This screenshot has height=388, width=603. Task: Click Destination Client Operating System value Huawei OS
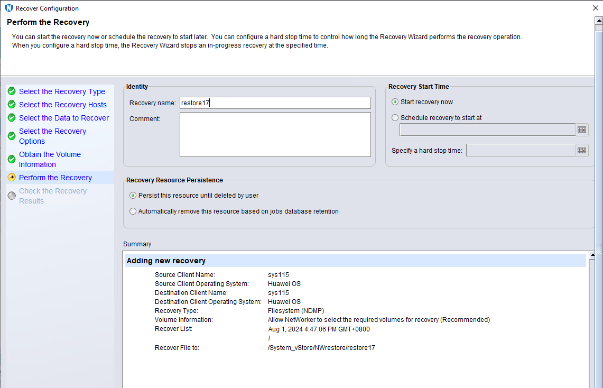point(284,302)
